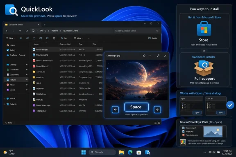Click the Up arrow in File Explorer
The height and width of the screenshot is (157, 236).
(20, 31)
